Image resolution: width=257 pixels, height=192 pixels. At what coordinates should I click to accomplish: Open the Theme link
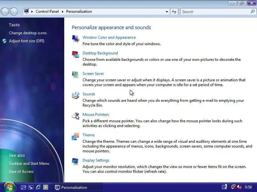(89, 135)
